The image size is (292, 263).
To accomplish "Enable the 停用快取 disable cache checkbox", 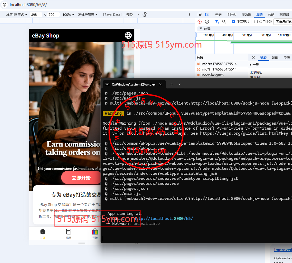I will (x=256, y=22).
